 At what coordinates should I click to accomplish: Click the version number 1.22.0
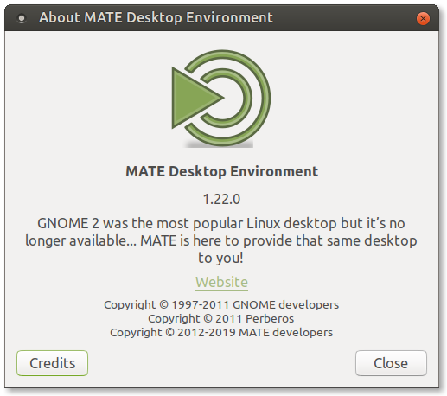[221, 199]
